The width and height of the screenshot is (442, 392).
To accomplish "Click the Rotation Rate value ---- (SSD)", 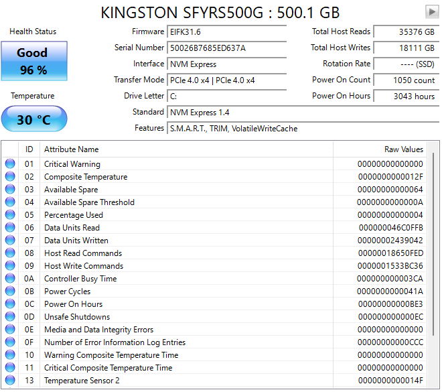I will point(407,64).
